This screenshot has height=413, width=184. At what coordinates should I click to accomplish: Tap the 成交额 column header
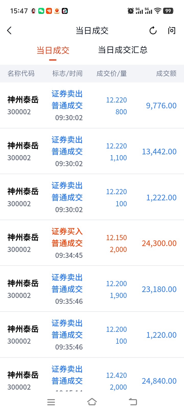coord(166,73)
